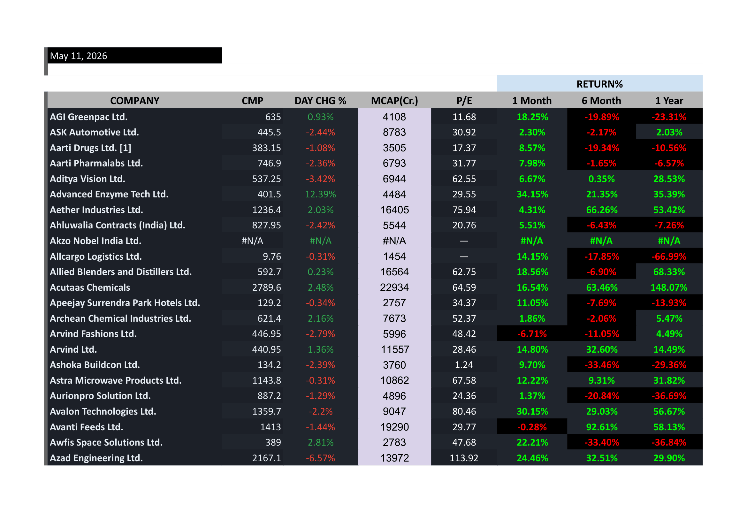This screenshot has width=747, height=528.
Task: Click the May 11, 2026 date cell
Action: pos(135,56)
